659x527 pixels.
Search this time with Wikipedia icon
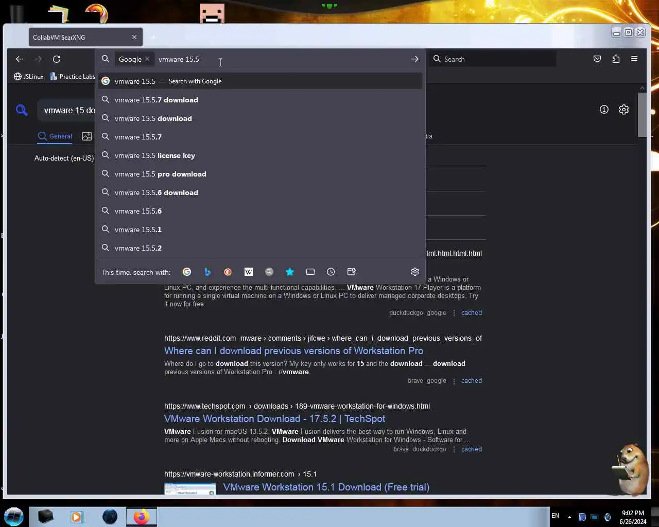point(249,272)
